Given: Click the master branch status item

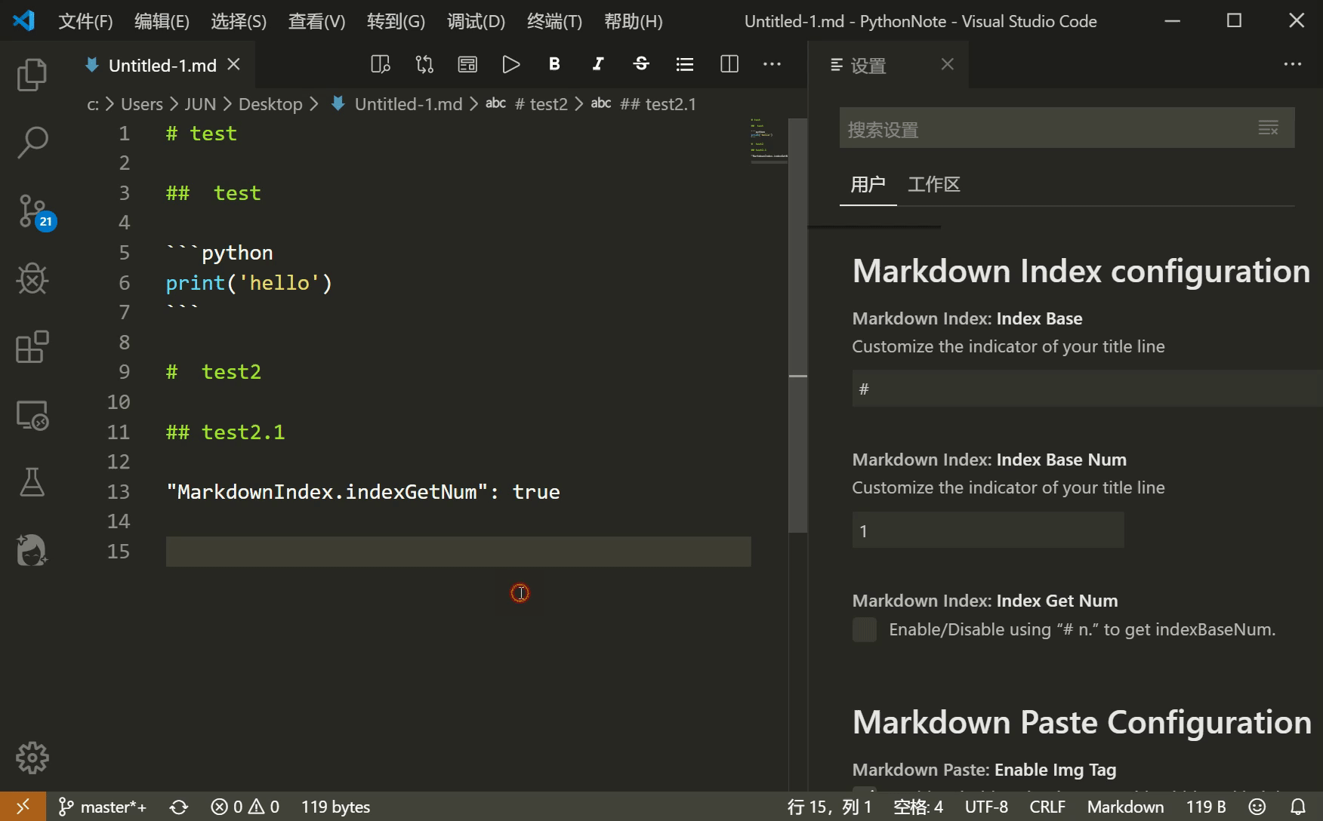Looking at the screenshot, I should 103,807.
